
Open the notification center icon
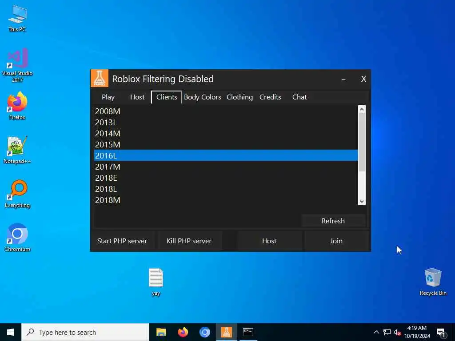[x=441, y=333]
